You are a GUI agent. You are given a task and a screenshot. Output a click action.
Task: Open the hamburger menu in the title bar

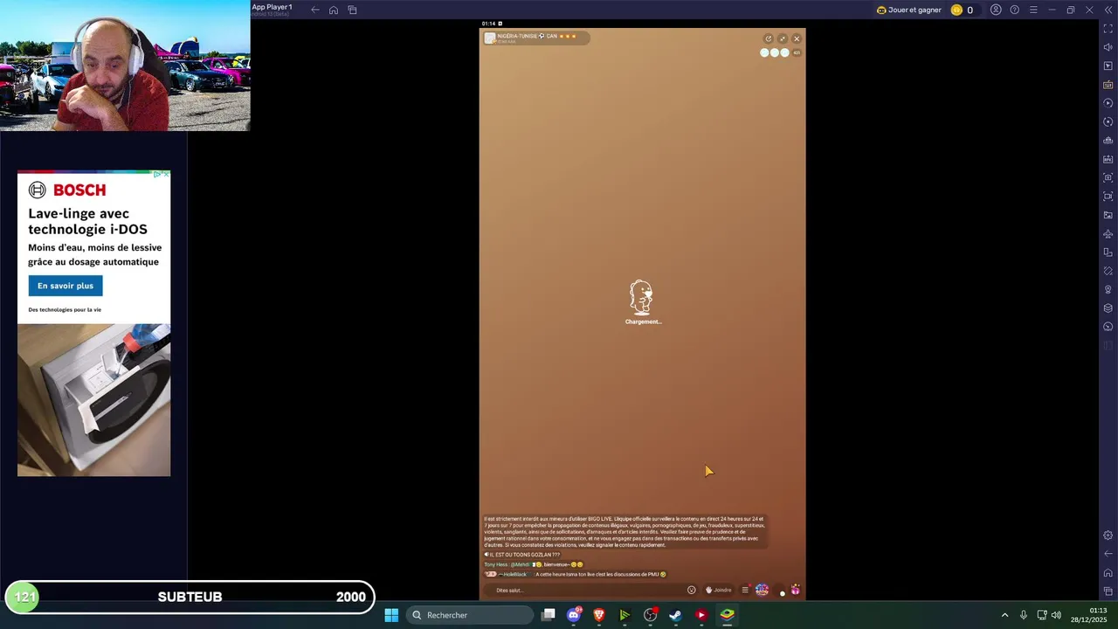pyautogui.click(x=1033, y=10)
